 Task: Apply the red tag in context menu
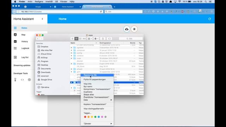pyautogui.click(x=85, y=117)
